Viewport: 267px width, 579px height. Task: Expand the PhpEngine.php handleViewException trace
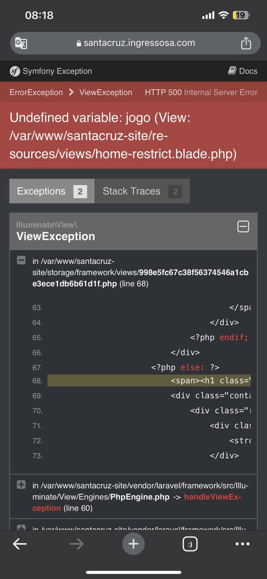click(x=21, y=485)
